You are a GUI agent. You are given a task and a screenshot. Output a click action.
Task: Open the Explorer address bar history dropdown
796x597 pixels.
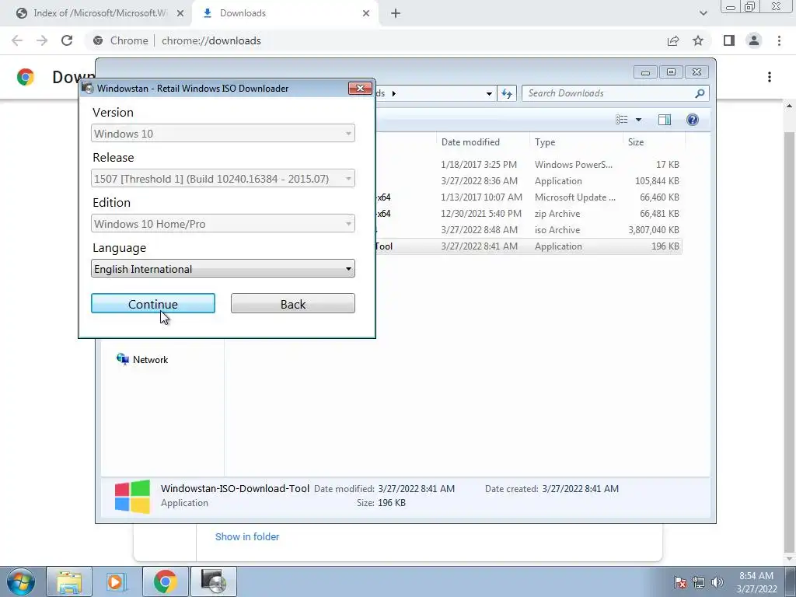[x=489, y=93]
